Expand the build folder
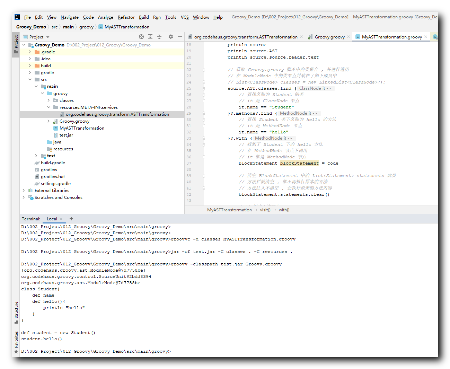This screenshot has height=369, width=450. pos(30,66)
